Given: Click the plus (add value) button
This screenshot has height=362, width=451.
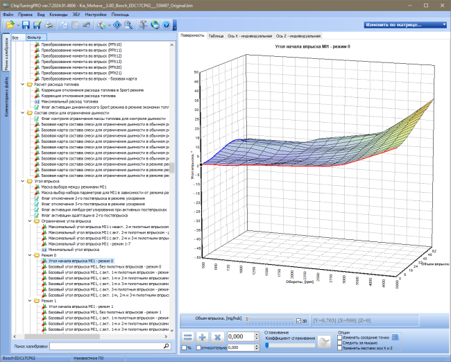Looking at the screenshot, I should click(x=203, y=337).
